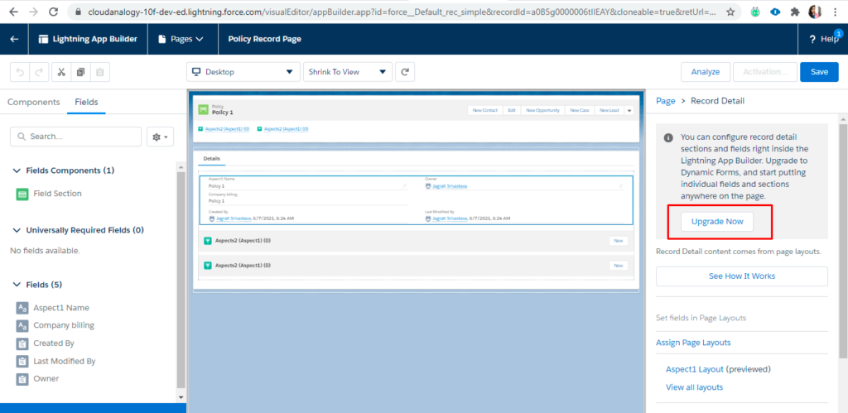Screen dimensions: 848x413
Task: Click the cut scissors icon
Action: point(61,72)
